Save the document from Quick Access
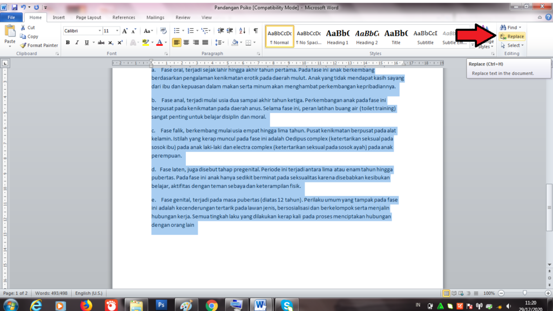The height and width of the screenshot is (311, 553). tap(15, 8)
